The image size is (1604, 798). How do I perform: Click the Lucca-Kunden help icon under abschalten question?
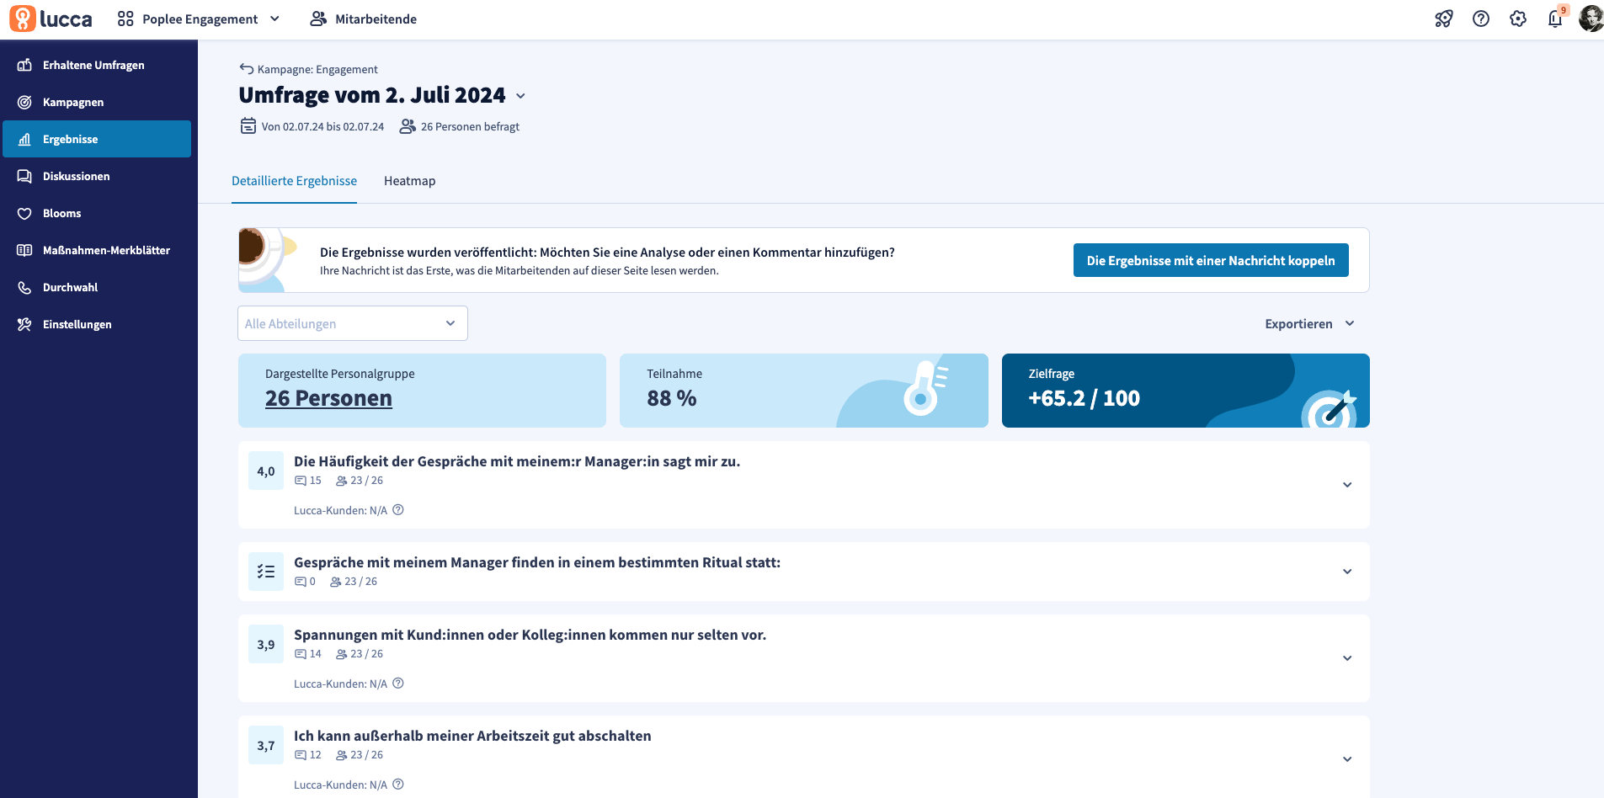pyautogui.click(x=398, y=784)
